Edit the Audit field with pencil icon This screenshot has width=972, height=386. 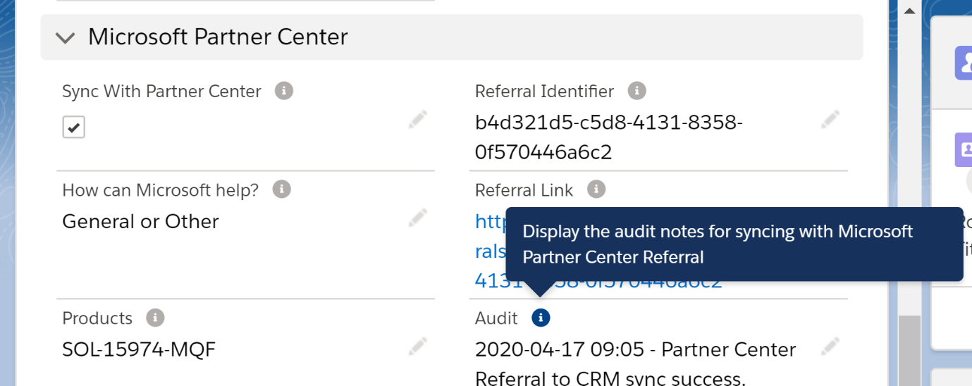[x=830, y=346]
